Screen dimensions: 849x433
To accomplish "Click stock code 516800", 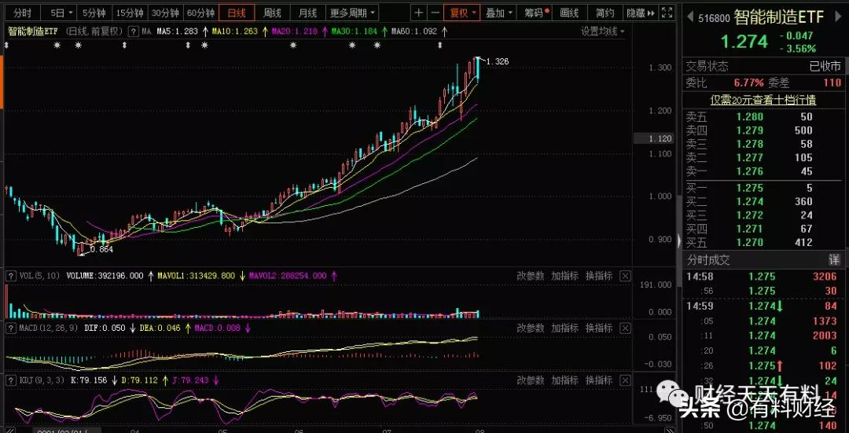I will coord(714,18).
